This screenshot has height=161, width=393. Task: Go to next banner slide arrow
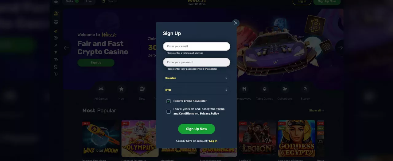[340, 48]
